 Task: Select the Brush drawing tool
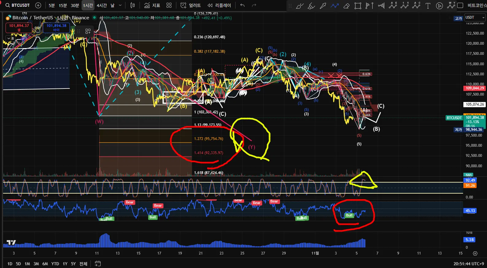pyautogui.click(x=300, y=6)
